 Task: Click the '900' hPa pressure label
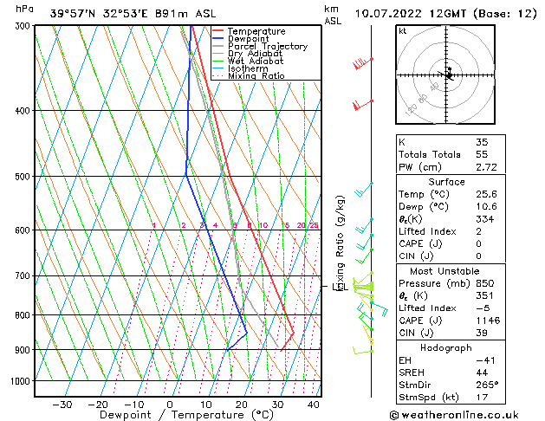pyautogui.click(x=24, y=350)
